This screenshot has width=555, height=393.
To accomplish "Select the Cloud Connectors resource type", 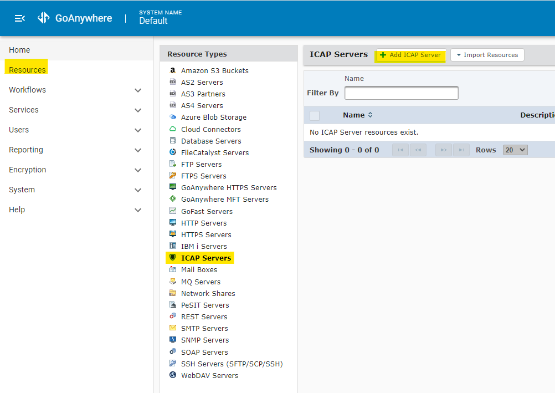I will pyautogui.click(x=211, y=129).
